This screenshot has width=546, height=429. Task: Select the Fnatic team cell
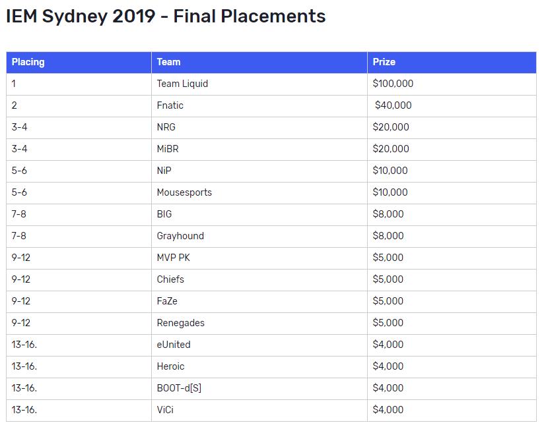click(259, 105)
